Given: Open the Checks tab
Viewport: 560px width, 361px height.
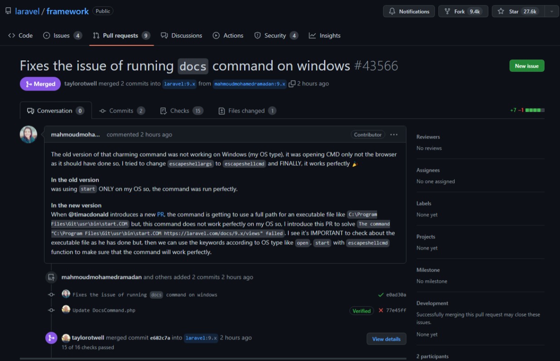Looking at the screenshot, I should [x=181, y=110].
